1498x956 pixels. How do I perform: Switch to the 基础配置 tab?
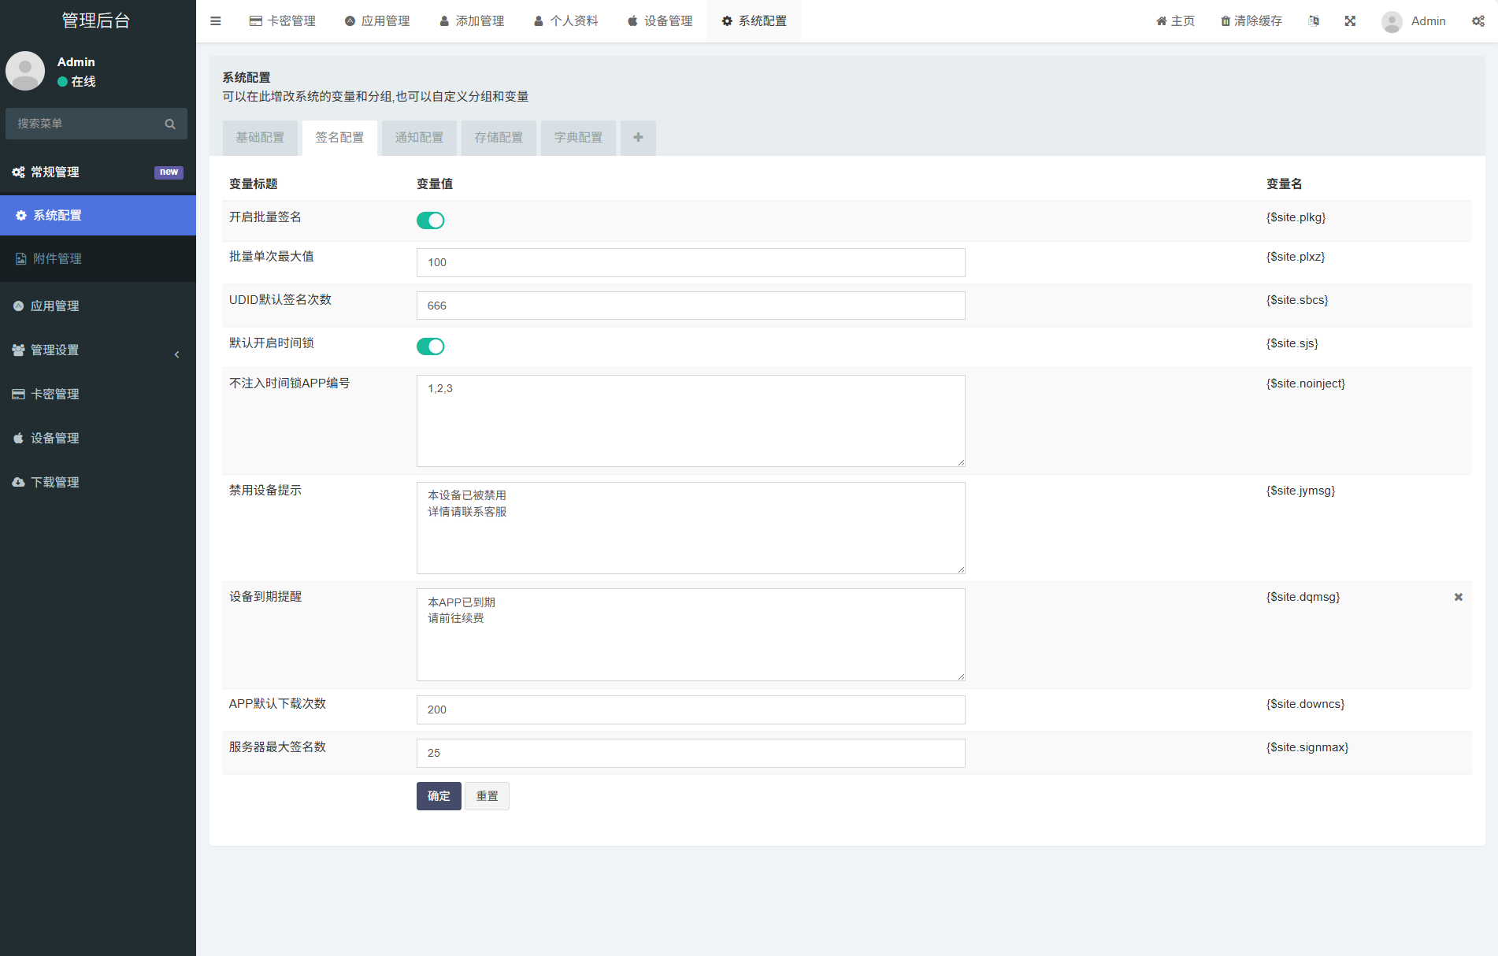pos(260,137)
